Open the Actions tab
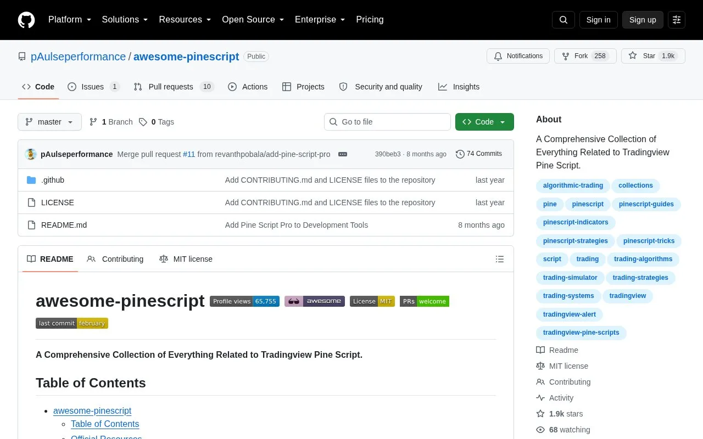The height and width of the screenshot is (439, 703). coord(248,87)
